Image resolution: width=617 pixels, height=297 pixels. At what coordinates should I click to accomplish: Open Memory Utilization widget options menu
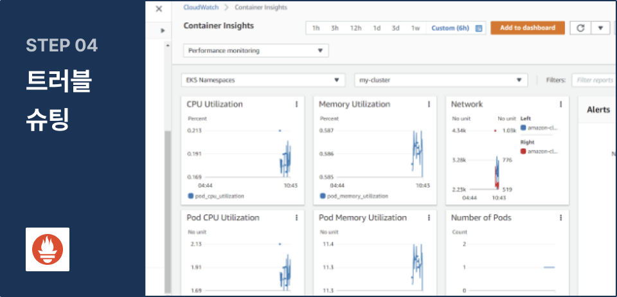point(429,104)
